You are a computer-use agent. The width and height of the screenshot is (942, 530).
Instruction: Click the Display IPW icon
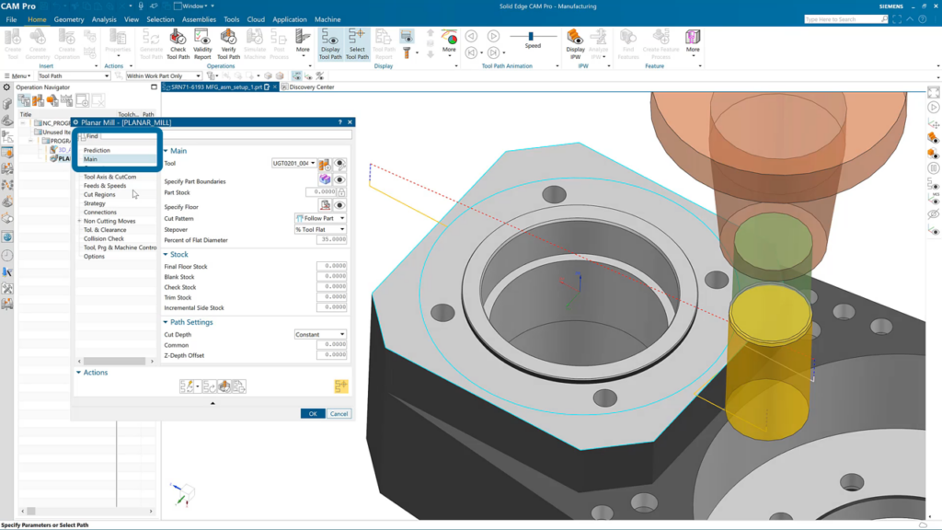[575, 38]
